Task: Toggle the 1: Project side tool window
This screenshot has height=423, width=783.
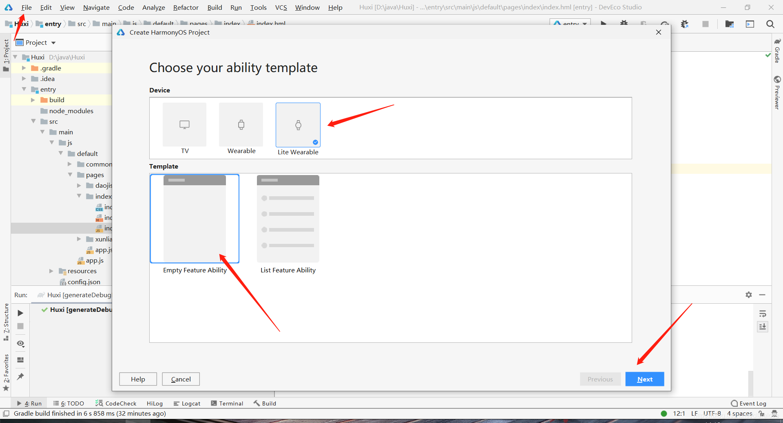Action: pos(6,55)
